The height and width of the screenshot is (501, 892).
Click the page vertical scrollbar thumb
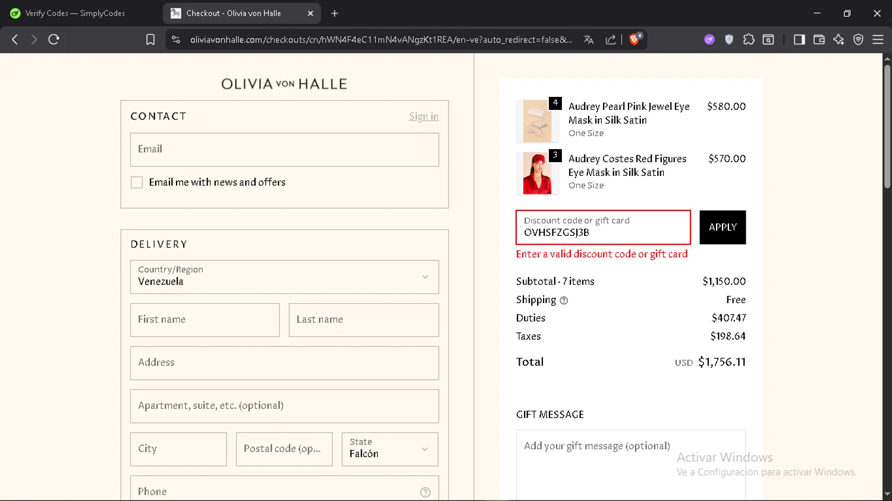point(887,127)
